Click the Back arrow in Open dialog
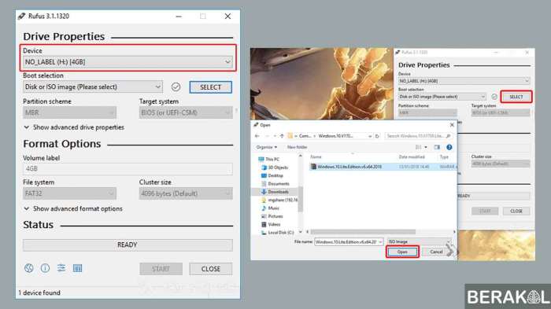Image resolution: width=551 pixels, height=309 pixels. [x=257, y=136]
